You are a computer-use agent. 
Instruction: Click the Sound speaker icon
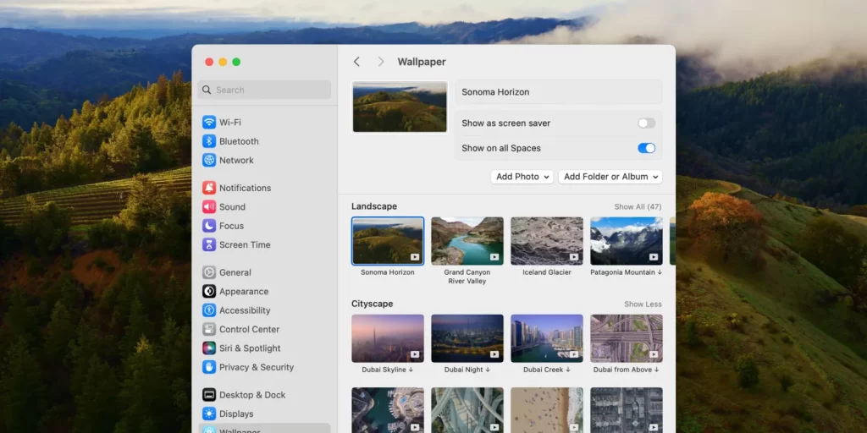coord(209,206)
